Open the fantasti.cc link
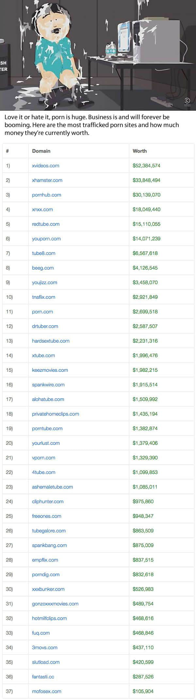The width and height of the screenshot is (196, 700). coord(43,676)
